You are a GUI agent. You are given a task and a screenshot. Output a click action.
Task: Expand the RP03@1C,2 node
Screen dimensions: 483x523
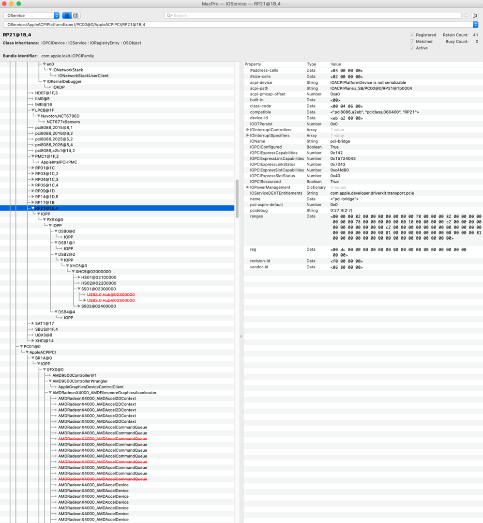32,174
